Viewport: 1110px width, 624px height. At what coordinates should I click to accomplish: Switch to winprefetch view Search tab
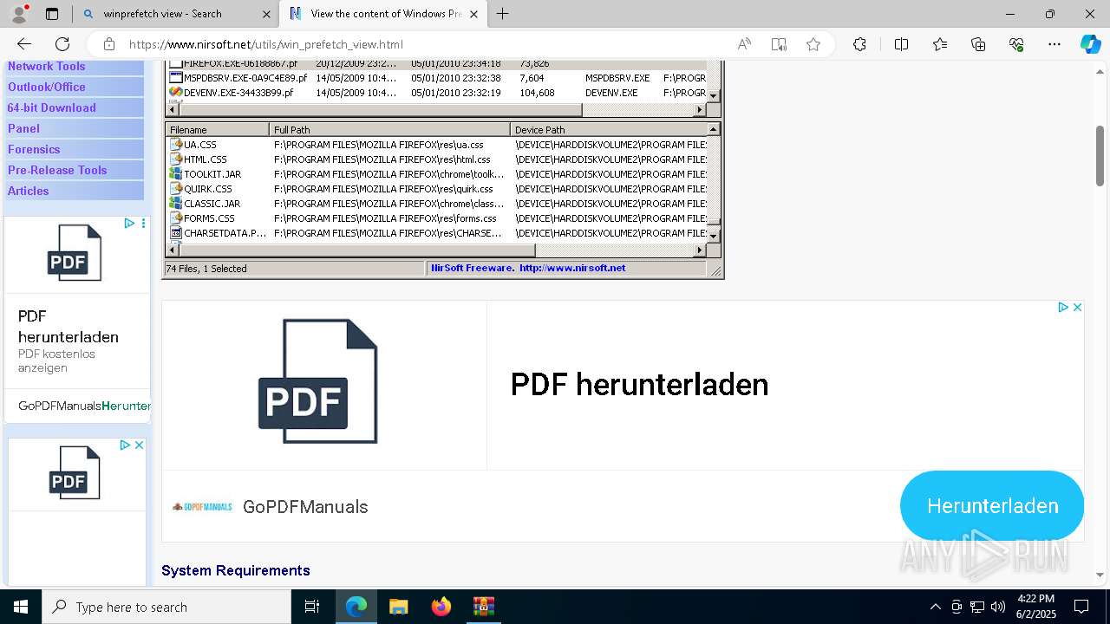[x=176, y=14]
